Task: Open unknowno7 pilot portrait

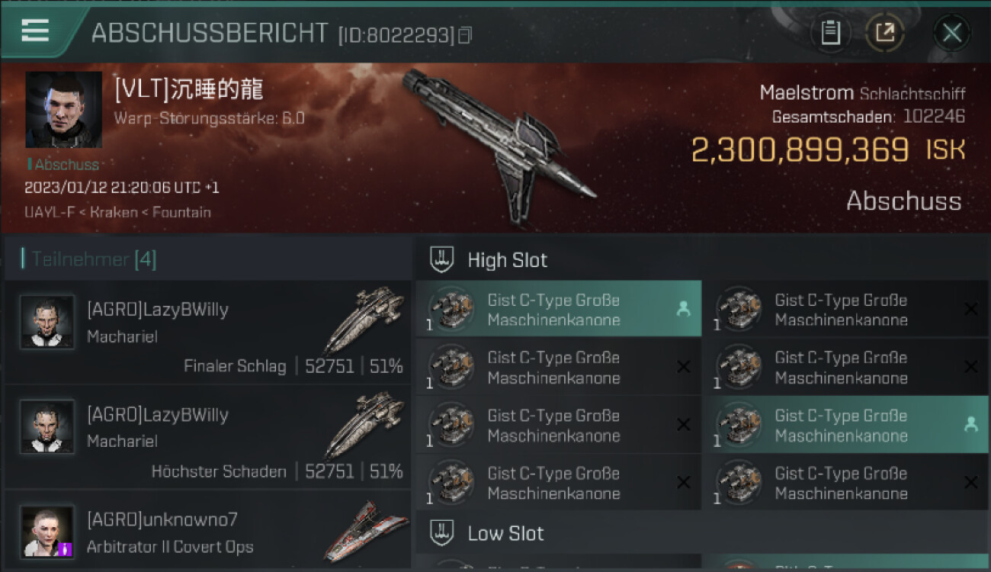Action: (47, 532)
